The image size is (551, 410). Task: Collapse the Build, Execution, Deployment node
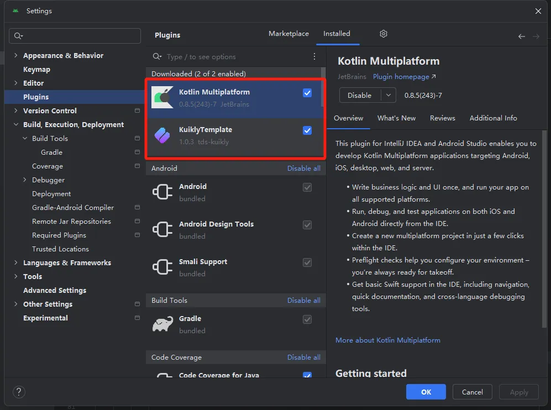[16, 124]
